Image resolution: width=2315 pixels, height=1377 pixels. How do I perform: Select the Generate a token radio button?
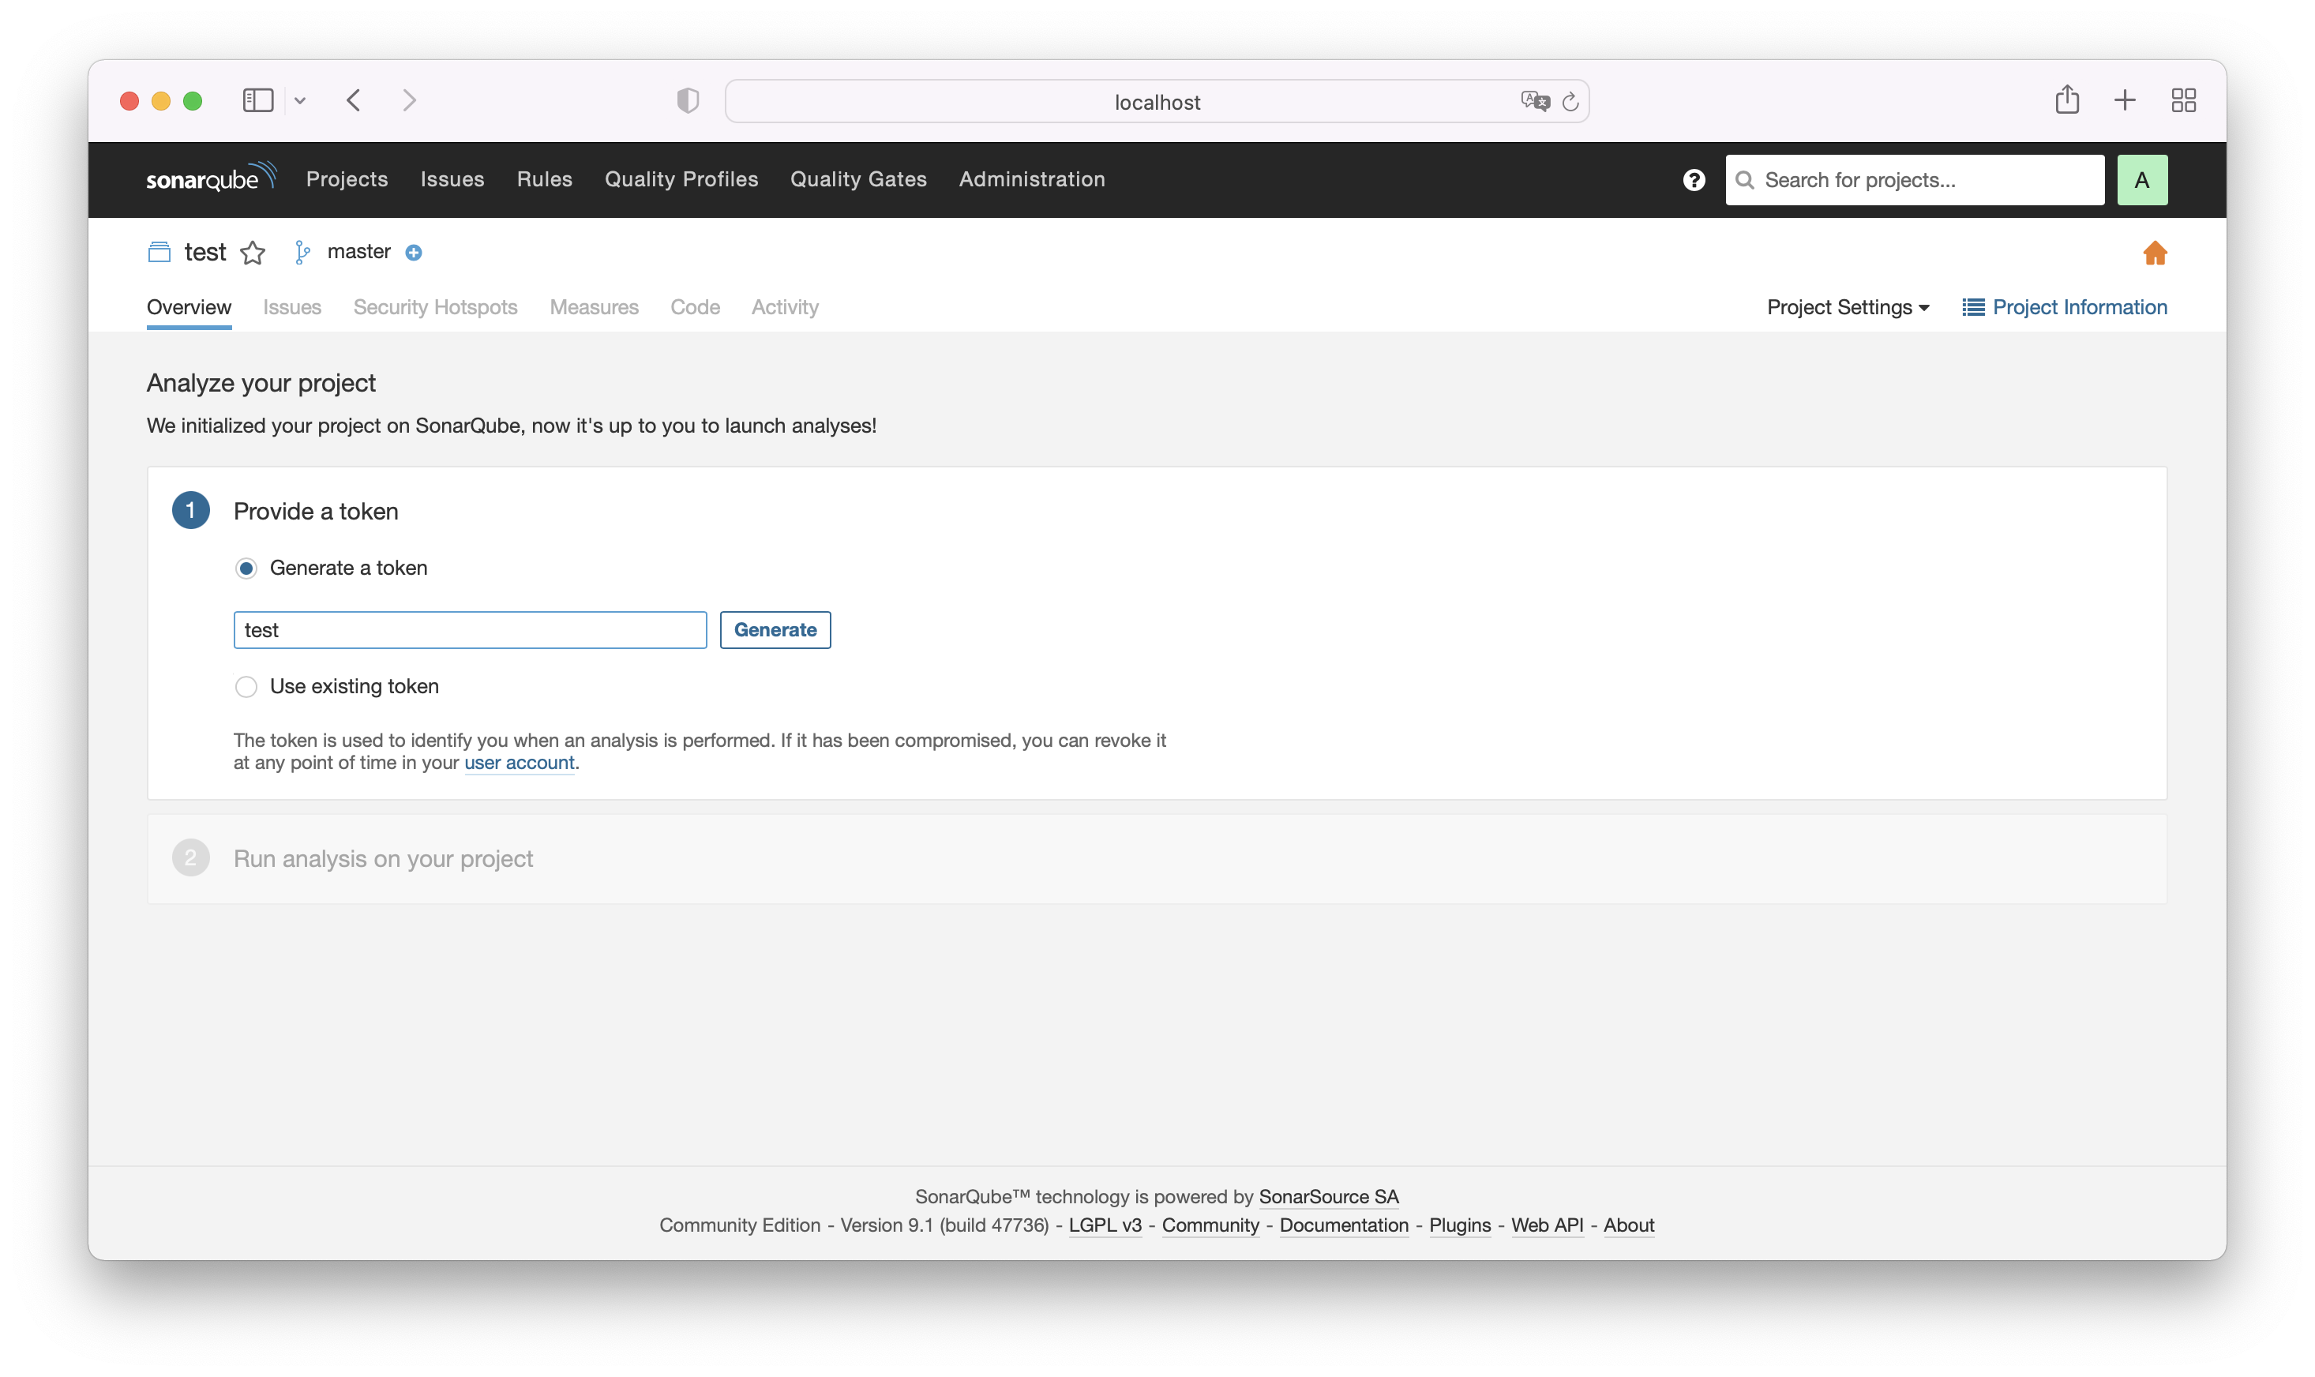(x=246, y=568)
